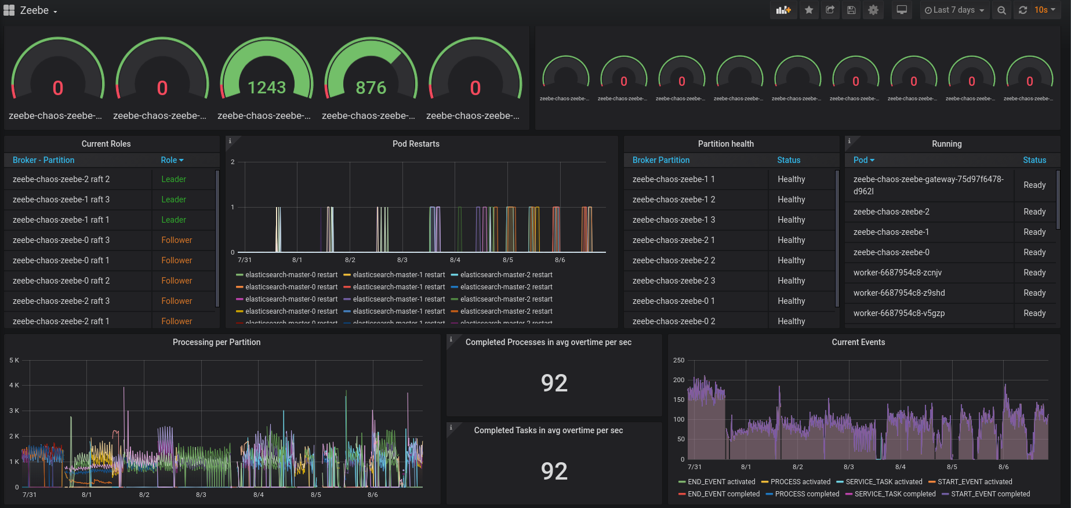This screenshot has width=1071, height=508.
Task: Click the worker-6687954c8-v5gzp pod cell
Action: 930,313
